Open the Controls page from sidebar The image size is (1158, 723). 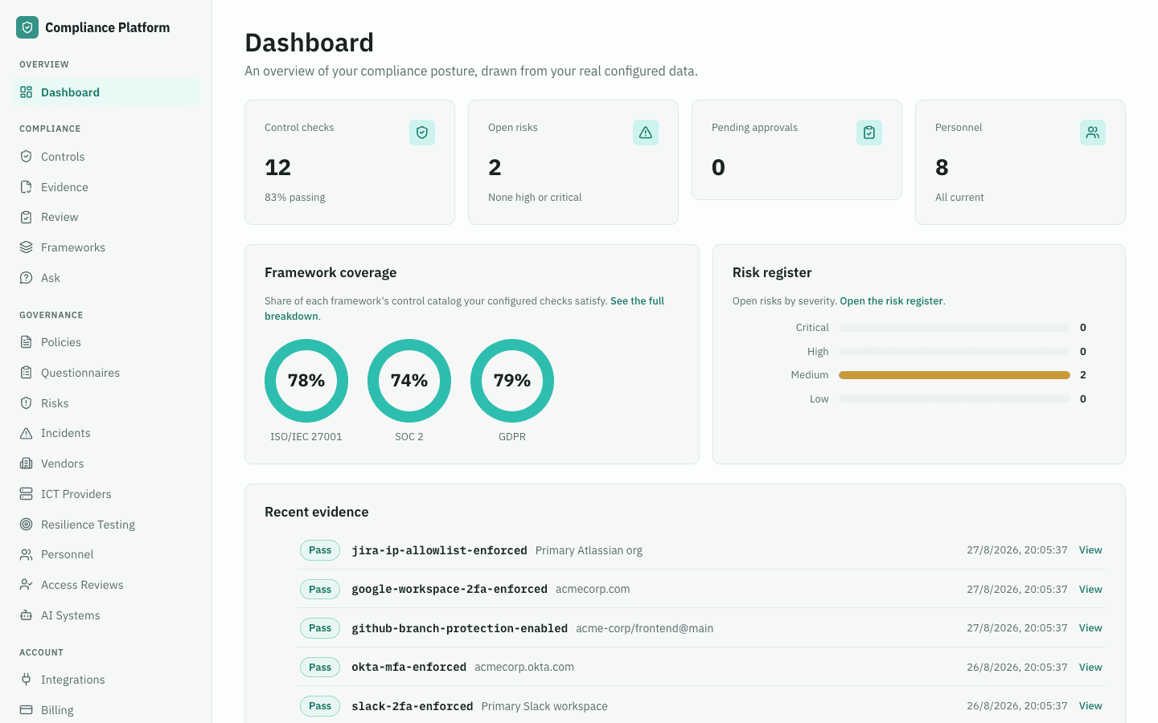point(106,157)
